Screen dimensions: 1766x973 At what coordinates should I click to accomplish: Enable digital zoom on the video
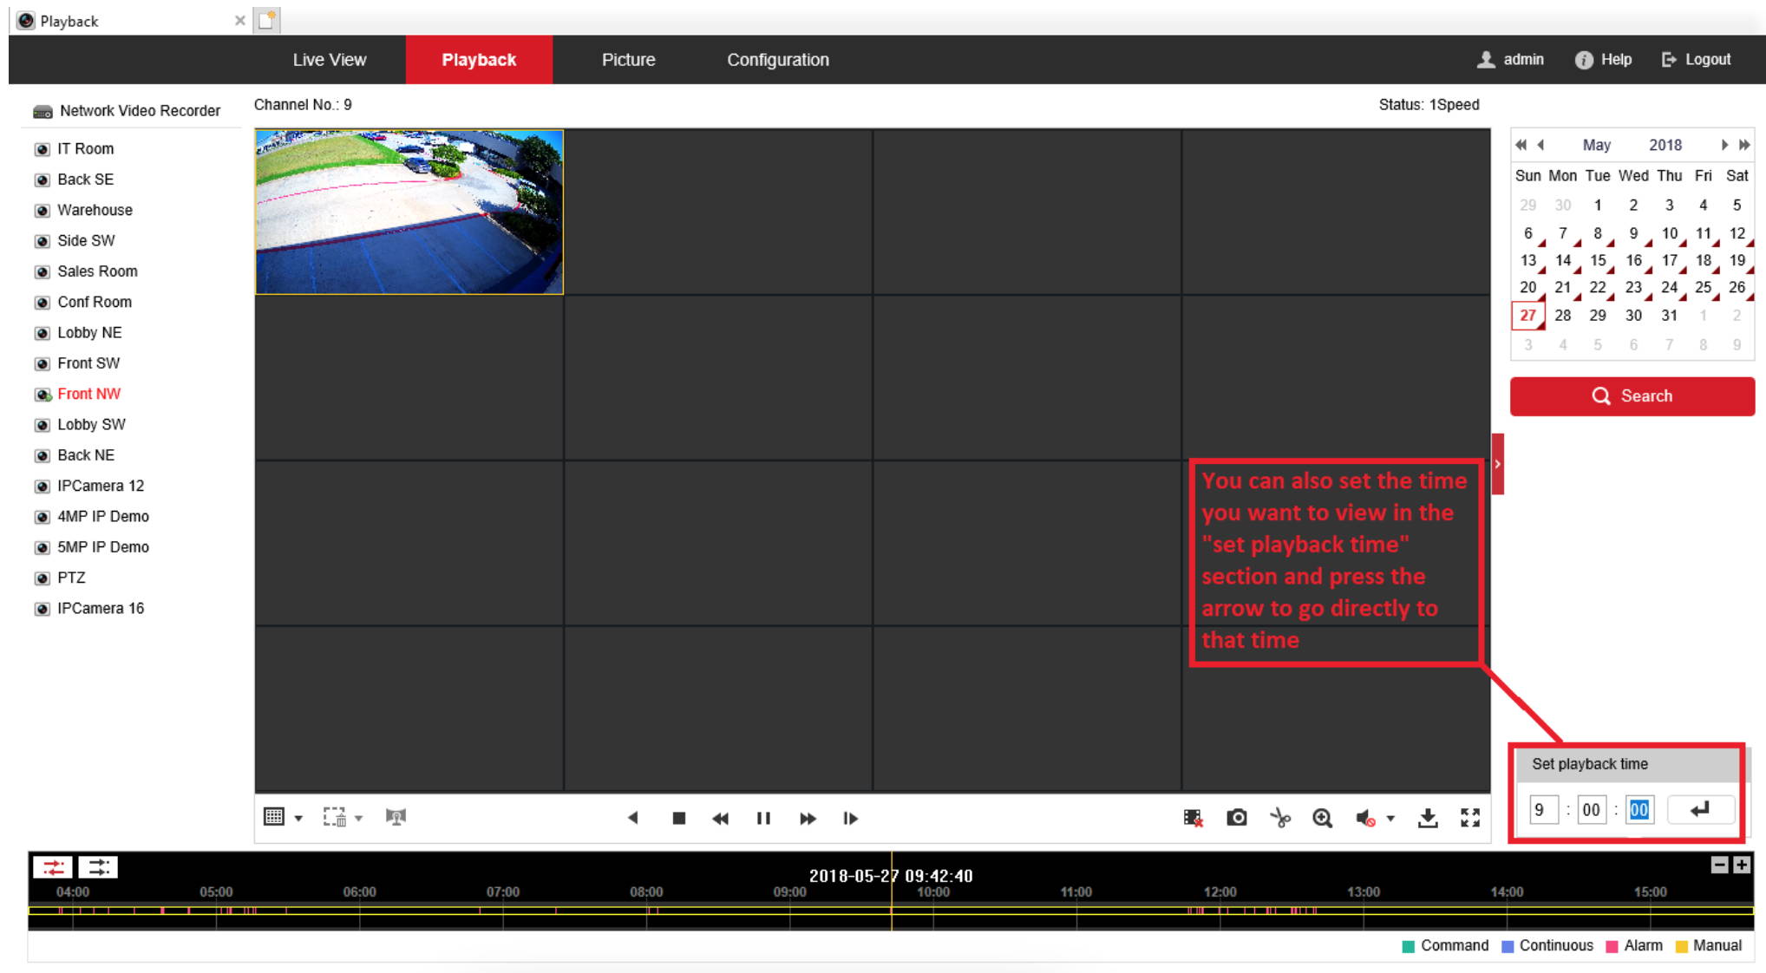tap(1322, 818)
